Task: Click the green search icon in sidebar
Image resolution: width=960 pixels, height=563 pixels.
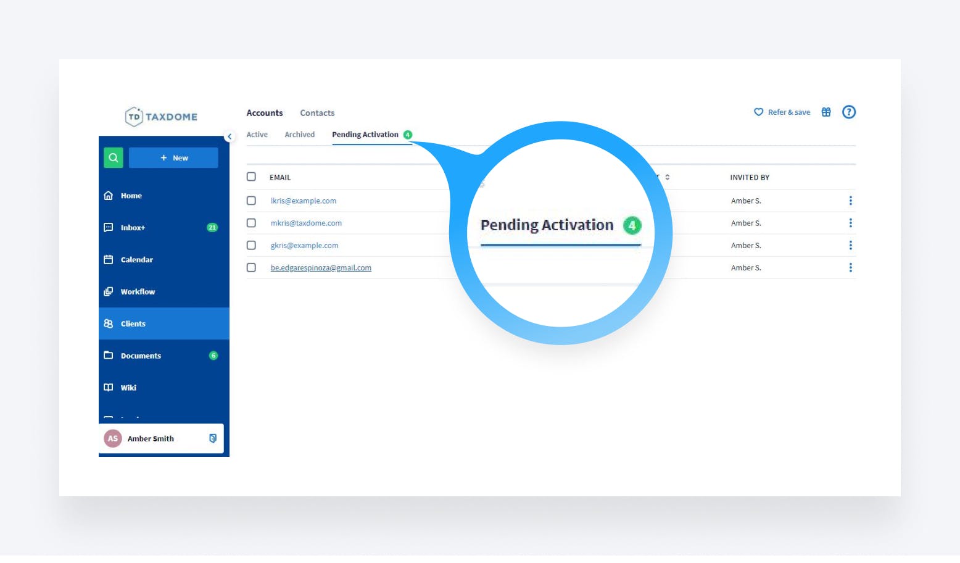Action: [x=114, y=157]
